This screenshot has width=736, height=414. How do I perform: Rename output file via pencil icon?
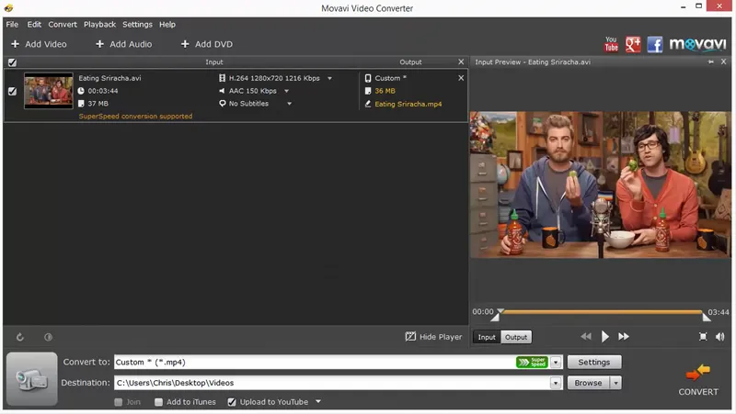pos(367,104)
